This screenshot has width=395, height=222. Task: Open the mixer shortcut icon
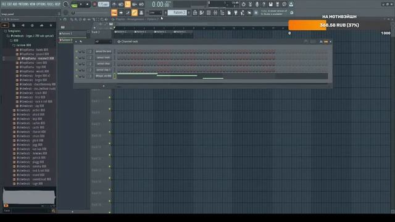pyautogui.click(x=215, y=12)
